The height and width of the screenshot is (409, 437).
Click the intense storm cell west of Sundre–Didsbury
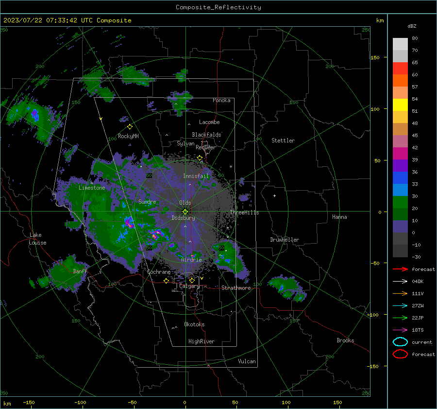click(129, 222)
